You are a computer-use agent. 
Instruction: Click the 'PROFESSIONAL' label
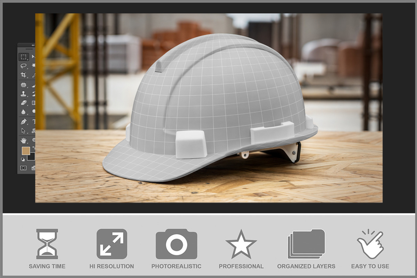coord(241,266)
